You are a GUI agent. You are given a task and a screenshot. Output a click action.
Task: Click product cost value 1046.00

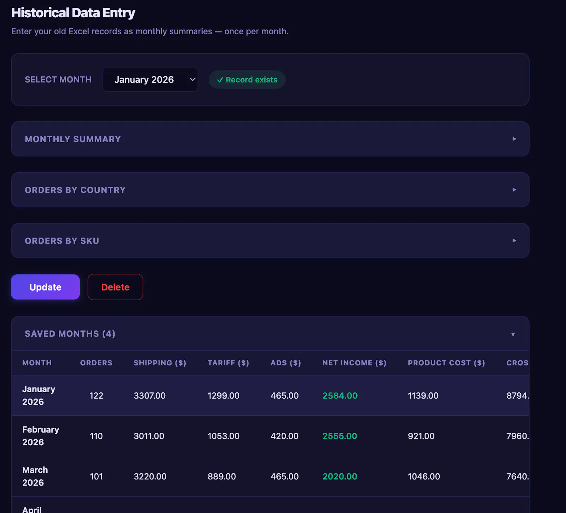pyautogui.click(x=424, y=476)
